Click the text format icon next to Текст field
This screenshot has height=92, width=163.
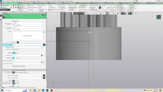pyautogui.click(x=44, y=45)
